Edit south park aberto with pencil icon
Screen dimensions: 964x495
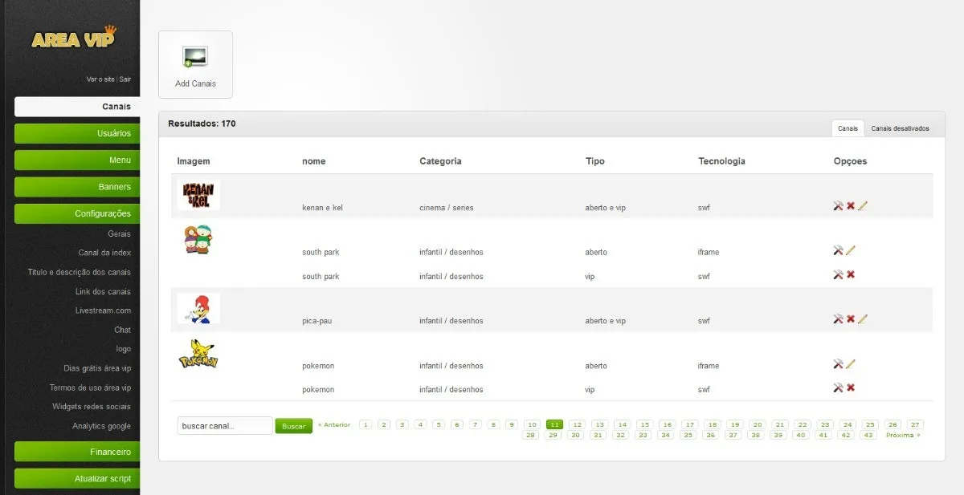pyautogui.click(x=851, y=250)
